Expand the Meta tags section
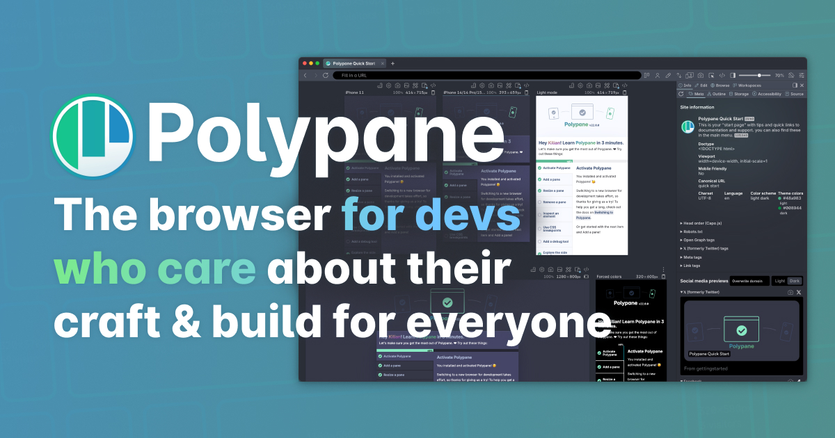This screenshot has height=438, width=835. point(692,257)
